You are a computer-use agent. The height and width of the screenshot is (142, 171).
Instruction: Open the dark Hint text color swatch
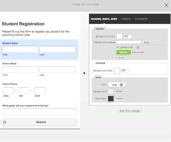pyautogui.click(x=111, y=99)
